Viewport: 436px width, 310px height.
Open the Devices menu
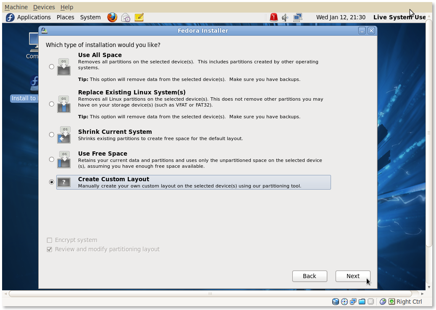44,7
